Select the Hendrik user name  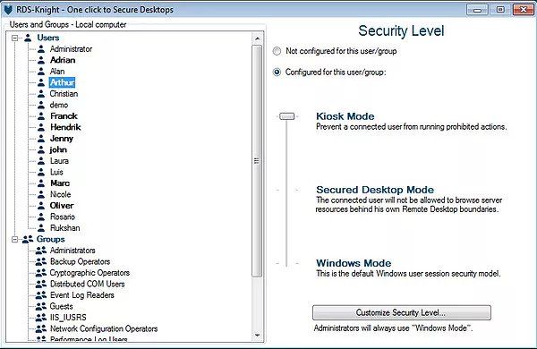(x=65, y=127)
